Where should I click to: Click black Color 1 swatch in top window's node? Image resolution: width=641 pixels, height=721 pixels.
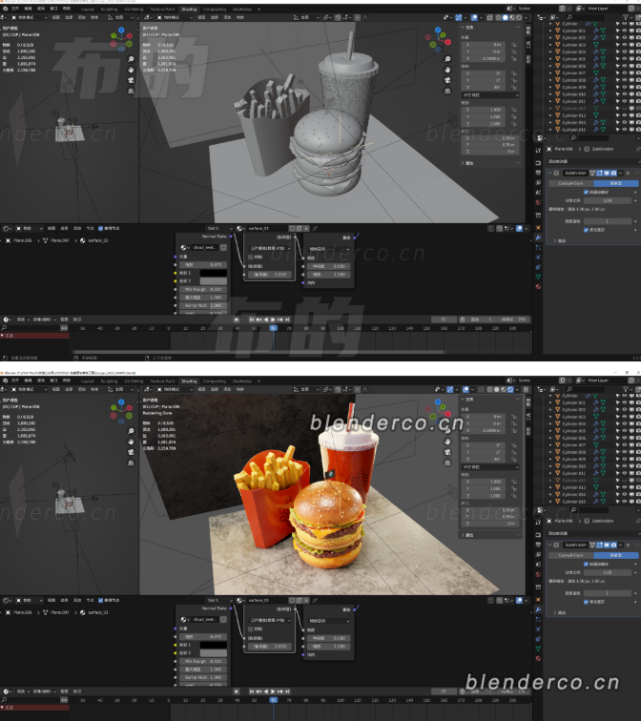click(213, 273)
